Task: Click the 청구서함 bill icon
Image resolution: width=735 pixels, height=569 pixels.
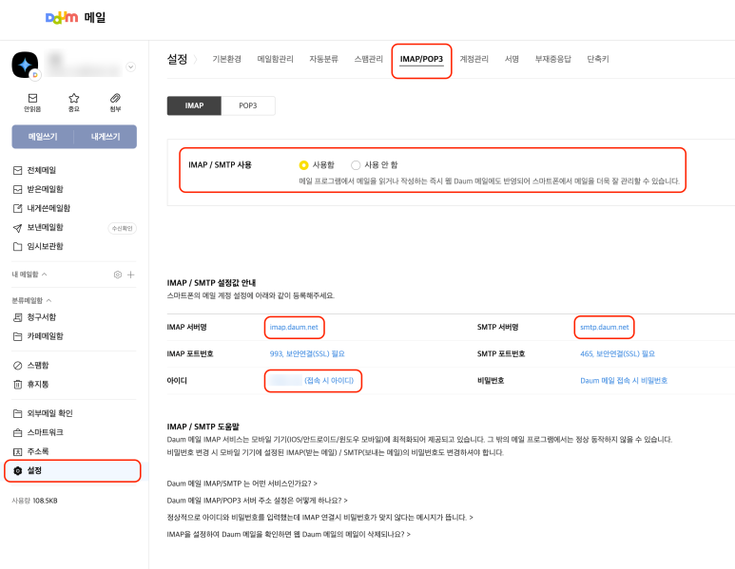Action: pyautogui.click(x=17, y=317)
